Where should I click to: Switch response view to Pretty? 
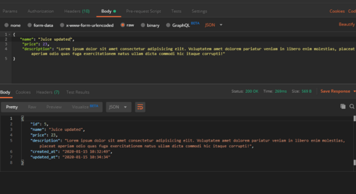pyautogui.click(x=12, y=107)
